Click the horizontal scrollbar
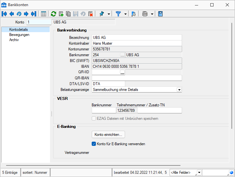Image resolution: width=235 pixels, height=177 pixels. 93,165
